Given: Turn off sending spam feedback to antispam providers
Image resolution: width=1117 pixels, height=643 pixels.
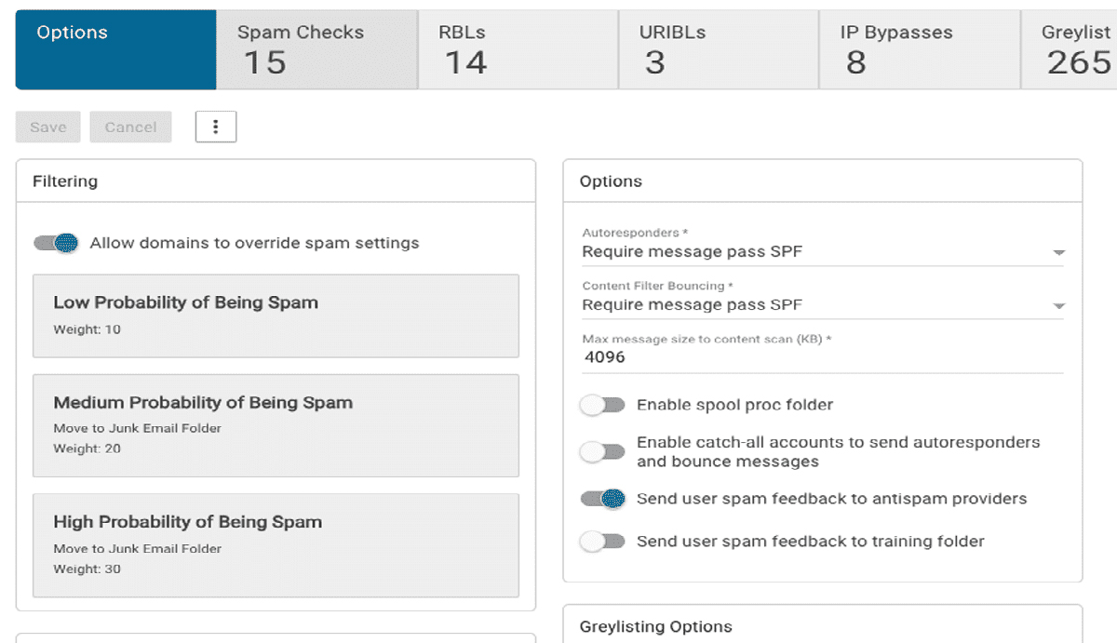Looking at the screenshot, I should click(x=602, y=498).
